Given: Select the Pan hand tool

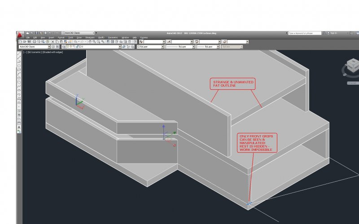Looking at the screenshot, I should (90, 42).
